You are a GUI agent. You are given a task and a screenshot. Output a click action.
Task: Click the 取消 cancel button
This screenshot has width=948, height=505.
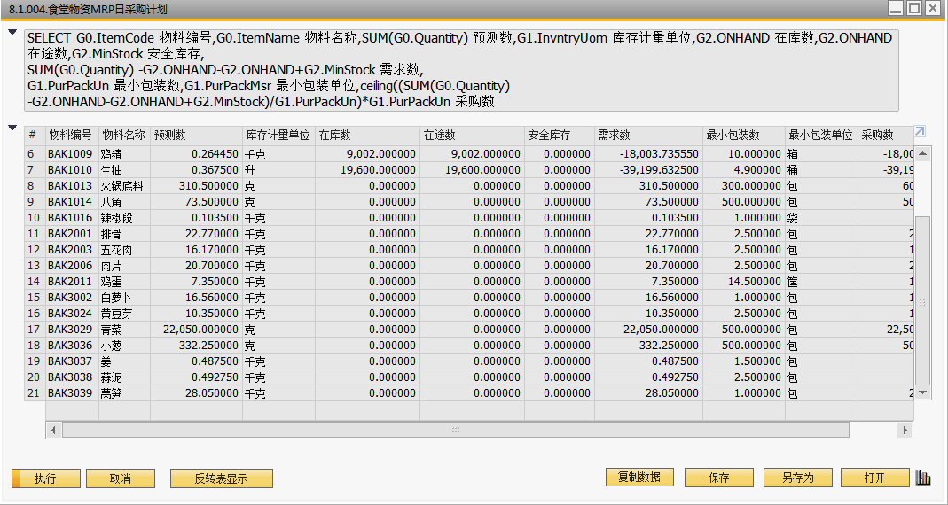(x=121, y=478)
